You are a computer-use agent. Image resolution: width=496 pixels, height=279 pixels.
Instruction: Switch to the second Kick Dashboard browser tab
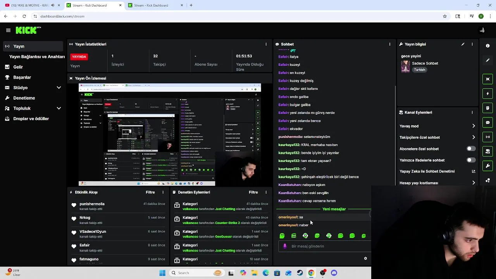(155, 5)
